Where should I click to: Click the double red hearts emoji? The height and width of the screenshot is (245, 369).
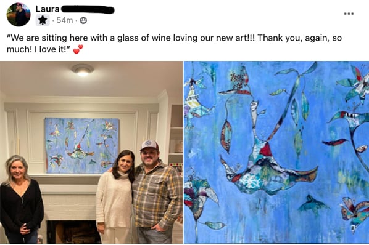pos(78,49)
